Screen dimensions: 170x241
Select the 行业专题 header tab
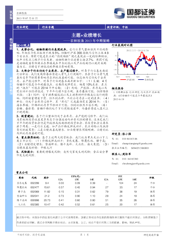[x=48, y=27]
